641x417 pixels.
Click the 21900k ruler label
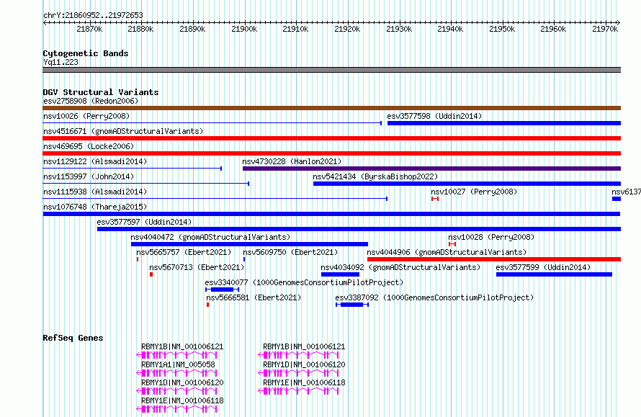(244, 29)
